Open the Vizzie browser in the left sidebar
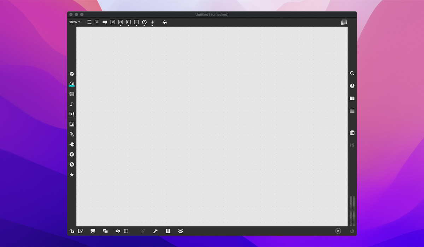 [72, 154]
